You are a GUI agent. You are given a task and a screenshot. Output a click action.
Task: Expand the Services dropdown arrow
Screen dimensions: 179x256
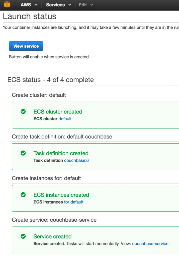click(x=70, y=5)
